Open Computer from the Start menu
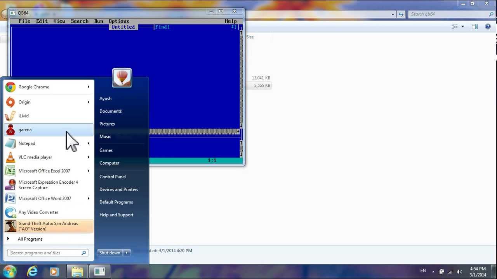The width and height of the screenshot is (497, 279). [x=109, y=163]
